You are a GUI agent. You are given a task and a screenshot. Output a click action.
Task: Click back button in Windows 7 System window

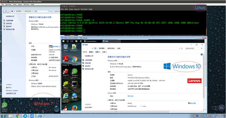pos(4,11)
